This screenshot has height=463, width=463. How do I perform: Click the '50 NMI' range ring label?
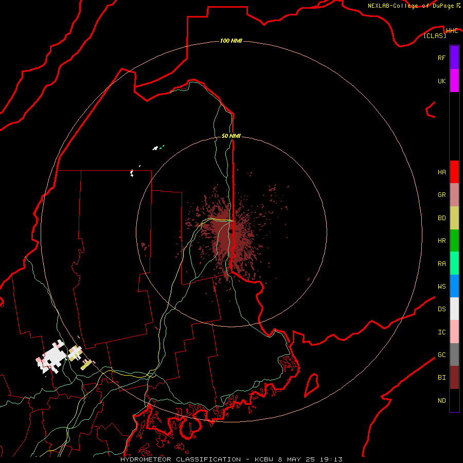[231, 136]
